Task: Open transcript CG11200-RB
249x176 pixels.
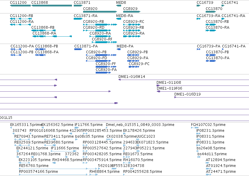Action: (21, 16)
